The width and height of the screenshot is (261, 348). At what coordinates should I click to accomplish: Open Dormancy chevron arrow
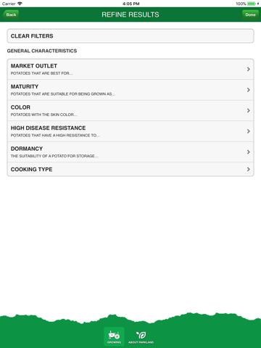pyautogui.click(x=249, y=152)
